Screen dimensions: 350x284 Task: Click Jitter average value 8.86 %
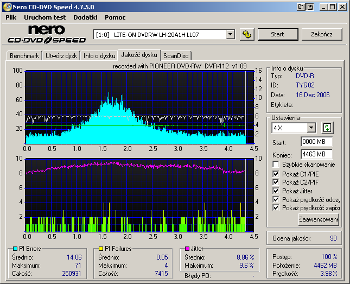[x=245, y=257]
